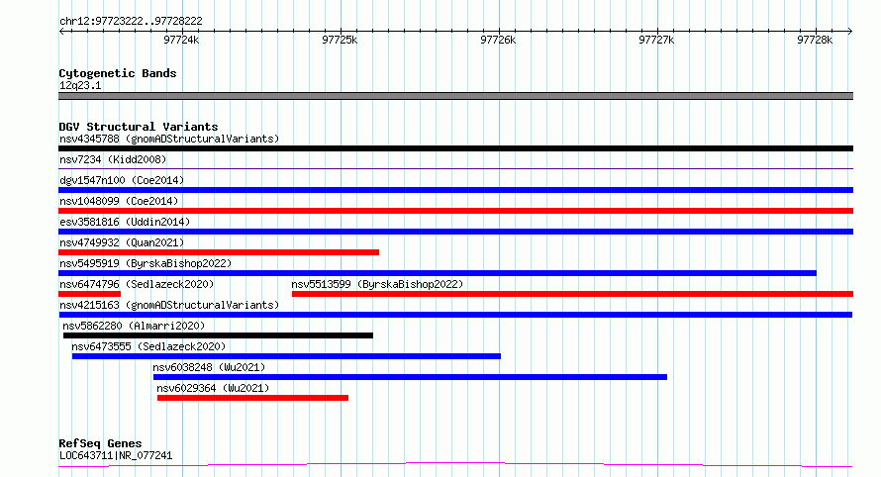Click the thin nsv7234 purple line
The width and height of the screenshot is (881, 477).
point(455,169)
